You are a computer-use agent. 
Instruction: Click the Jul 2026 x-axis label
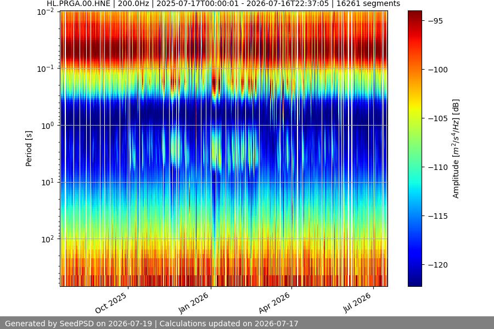(x=357, y=303)
